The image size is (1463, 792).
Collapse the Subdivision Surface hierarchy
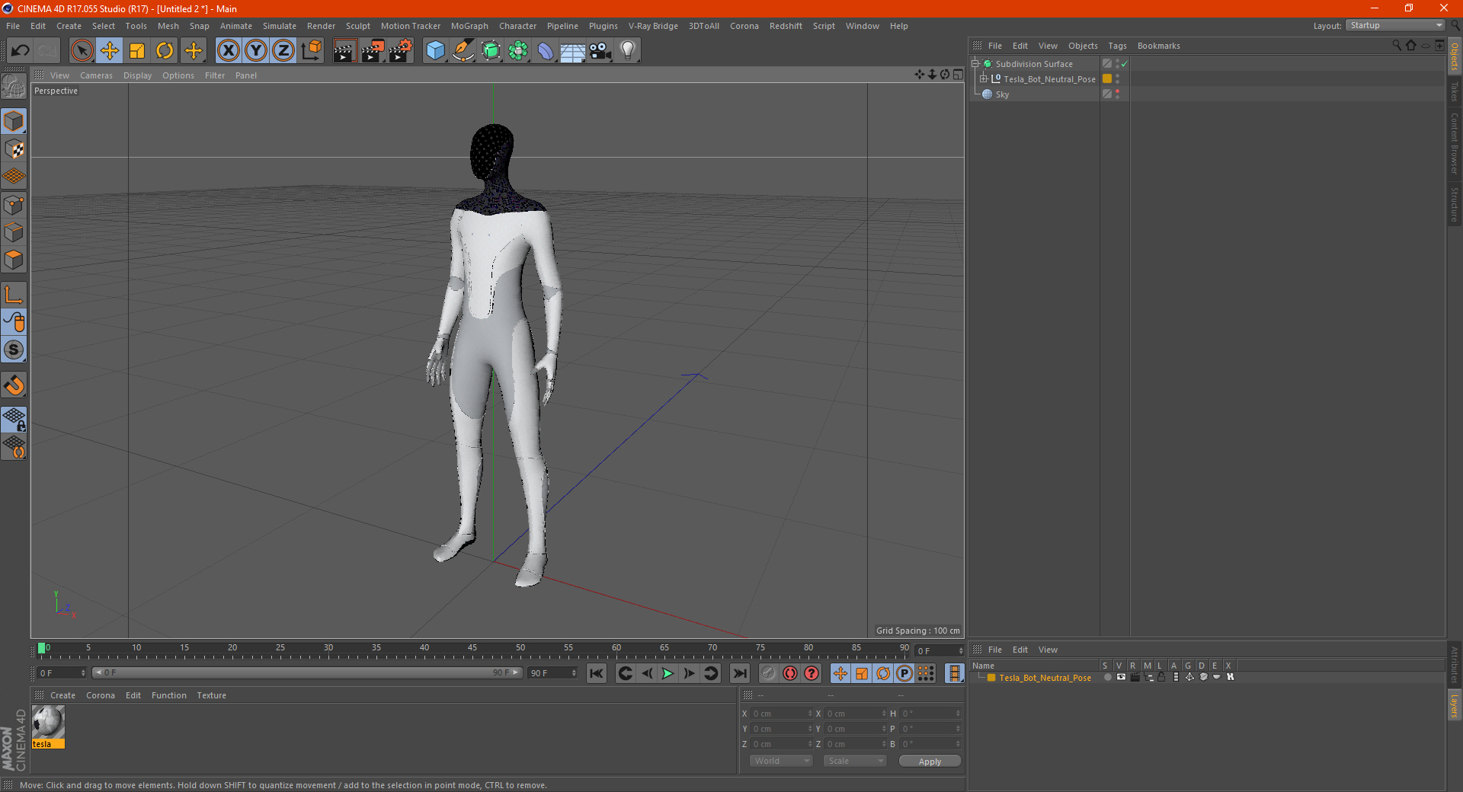[x=975, y=64]
